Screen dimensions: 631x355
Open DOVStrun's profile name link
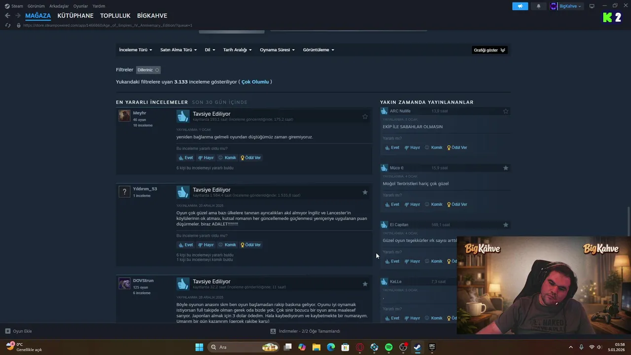coord(143,281)
